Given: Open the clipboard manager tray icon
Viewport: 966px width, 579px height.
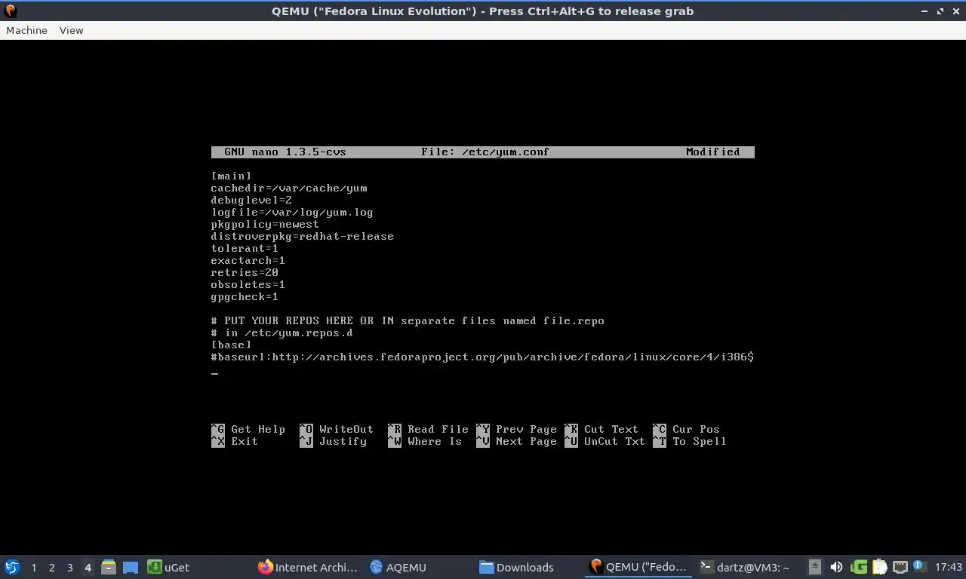Looking at the screenshot, I should click(x=880, y=567).
